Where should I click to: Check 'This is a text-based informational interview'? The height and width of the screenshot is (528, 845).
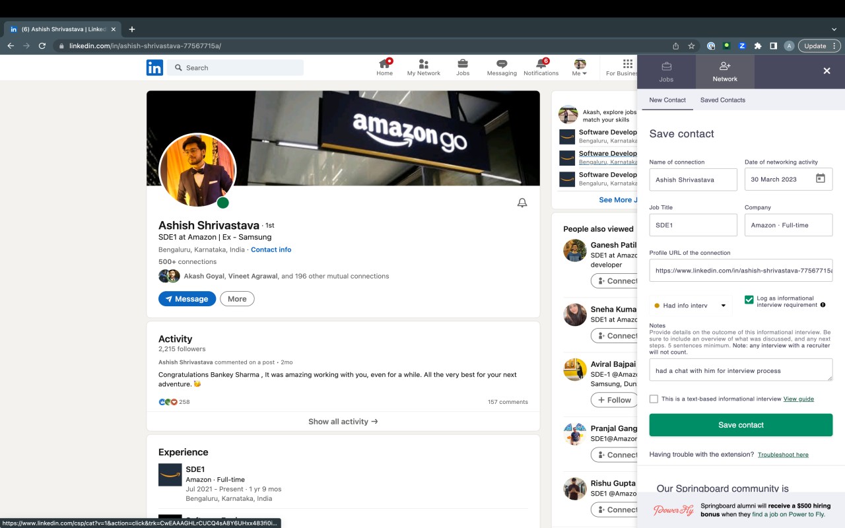(654, 398)
